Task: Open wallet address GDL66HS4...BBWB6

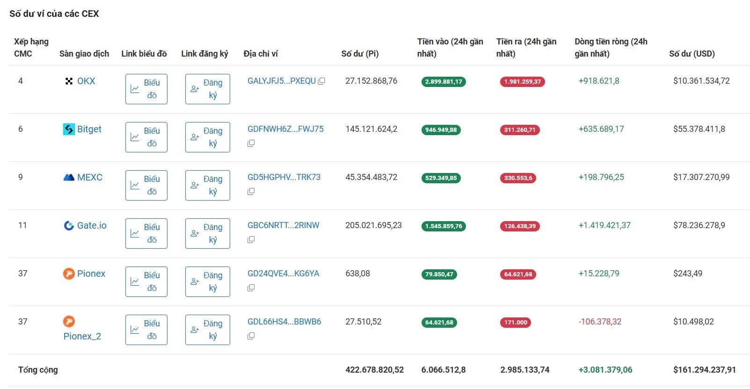Action: click(284, 322)
